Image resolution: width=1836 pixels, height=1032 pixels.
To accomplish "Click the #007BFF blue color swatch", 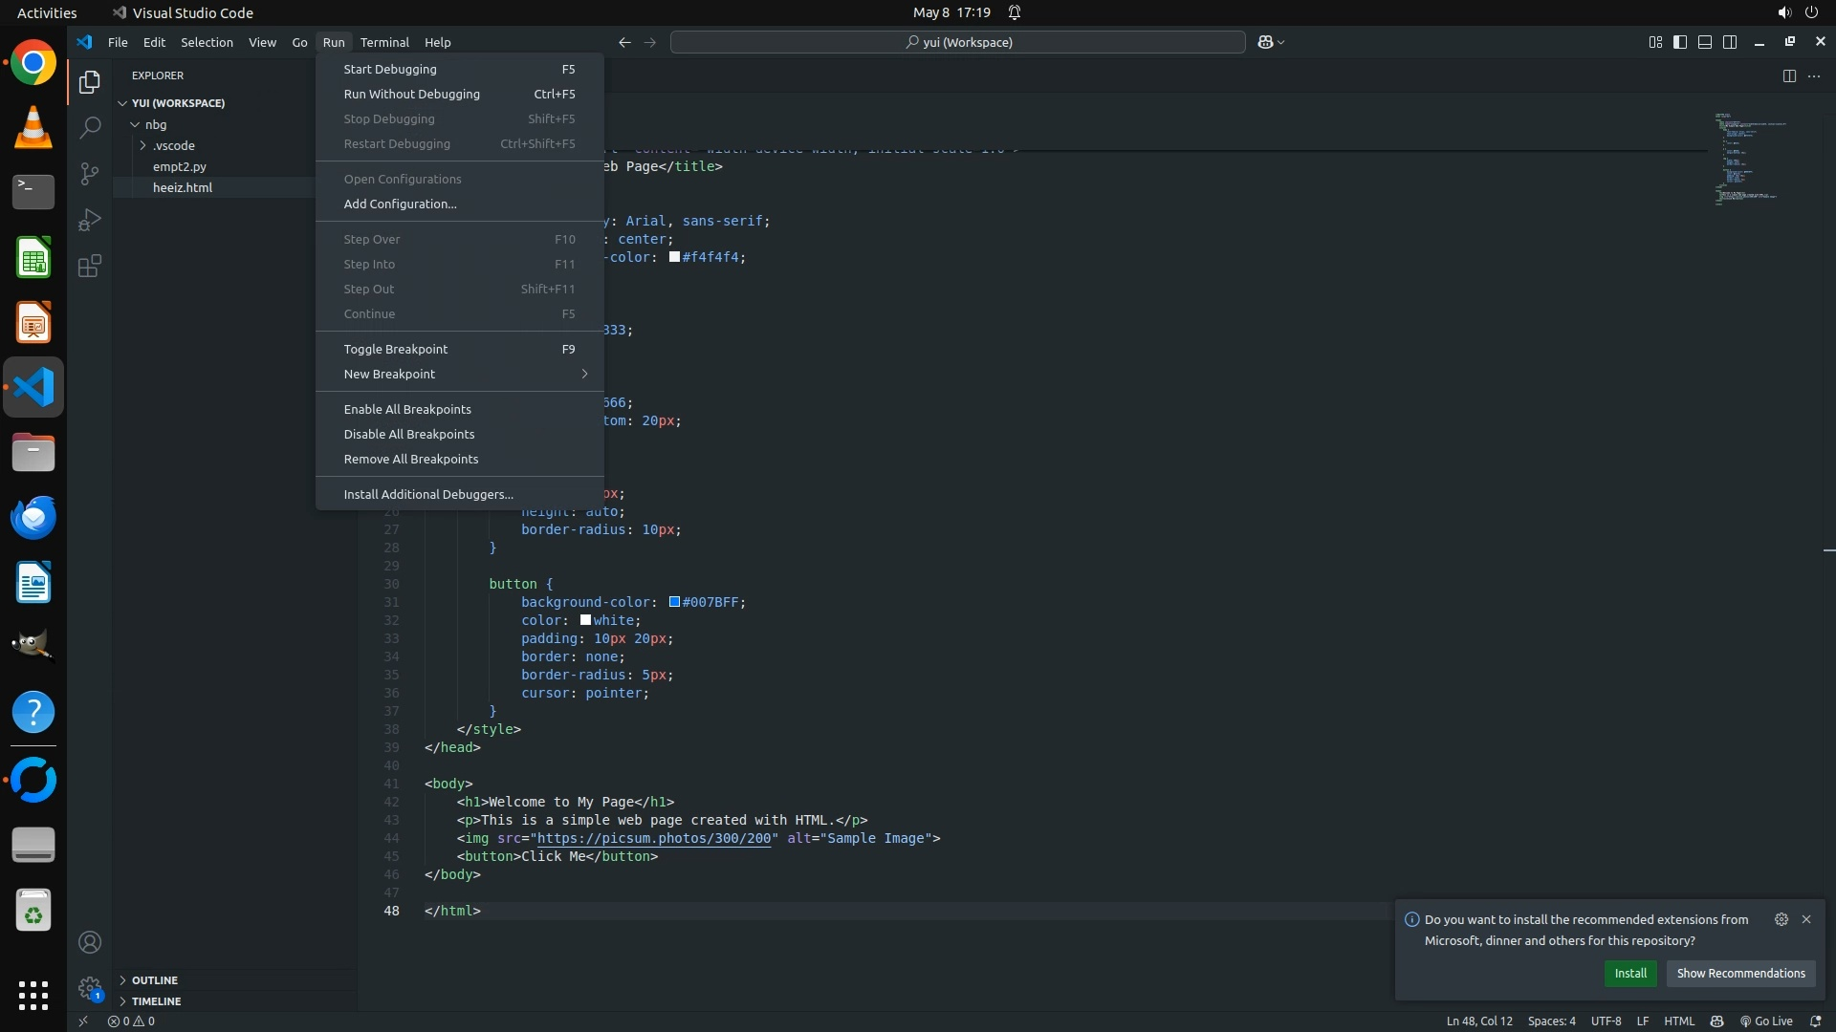I will click(674, 602).
